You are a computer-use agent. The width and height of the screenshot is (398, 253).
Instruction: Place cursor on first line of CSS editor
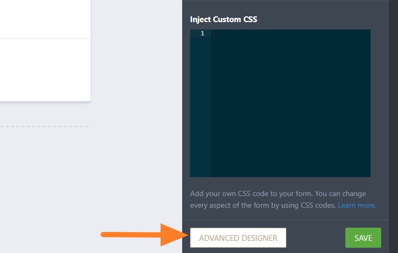pyautogui.click(x=291, y=34)
